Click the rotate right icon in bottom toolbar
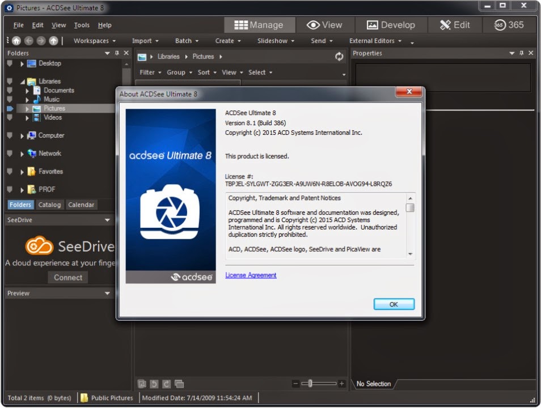This screenshot has width=541, height=408. pos(166,384)
